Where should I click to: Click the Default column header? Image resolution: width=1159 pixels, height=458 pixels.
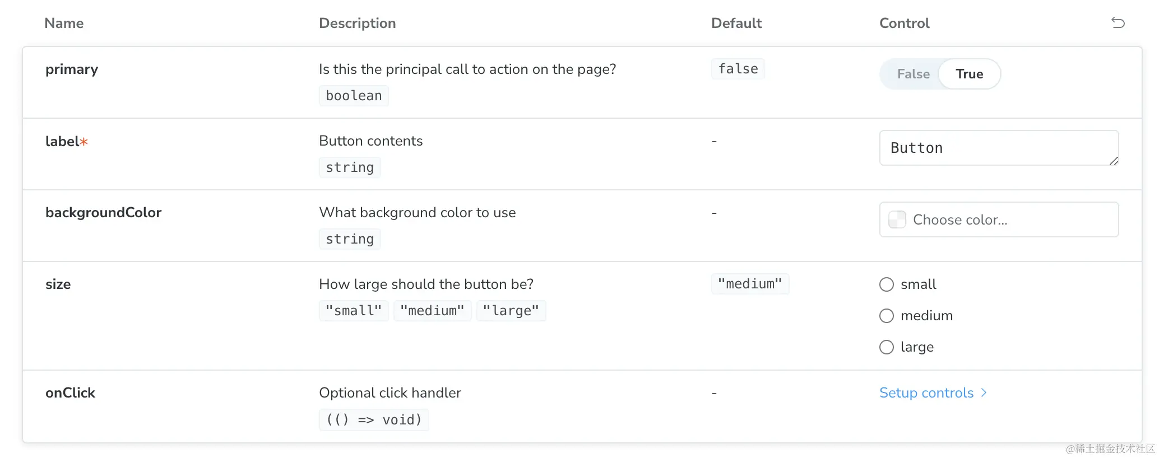(736, 23)
